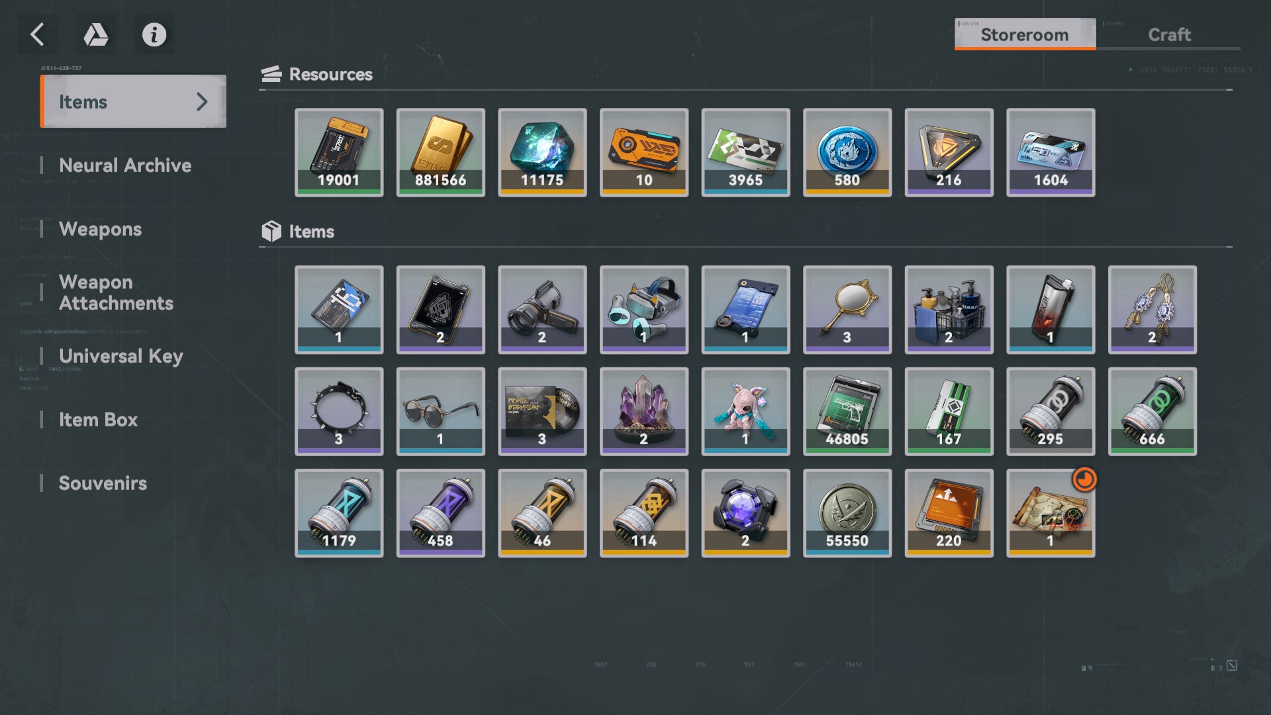Open the Universal Key category

point(120,356)
